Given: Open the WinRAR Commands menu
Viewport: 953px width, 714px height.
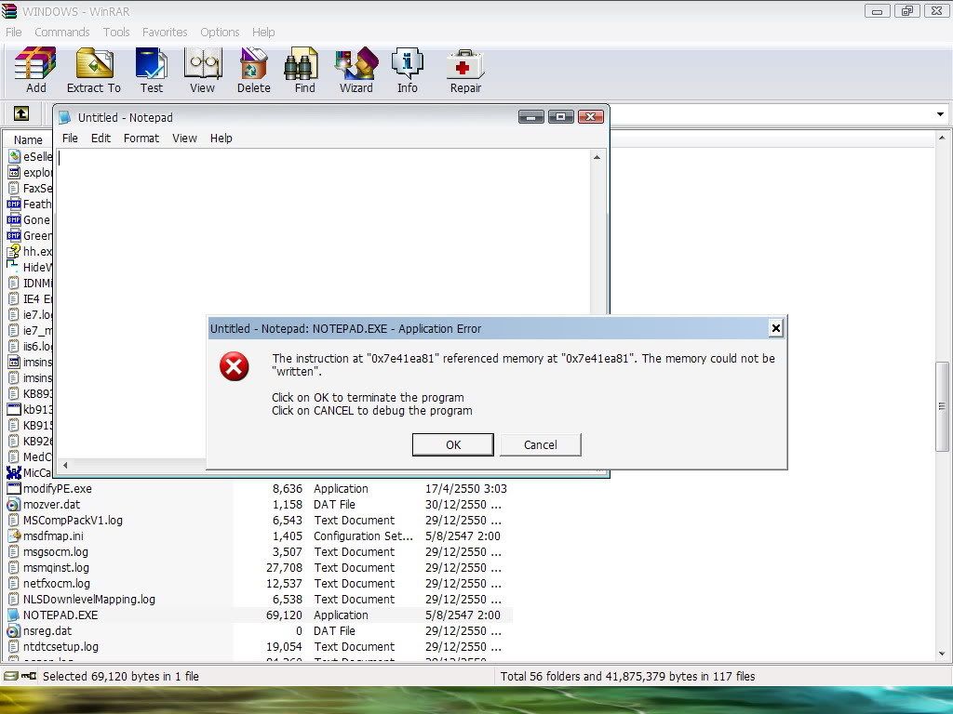Looking at the screenshot, I should tap(62, 33).
